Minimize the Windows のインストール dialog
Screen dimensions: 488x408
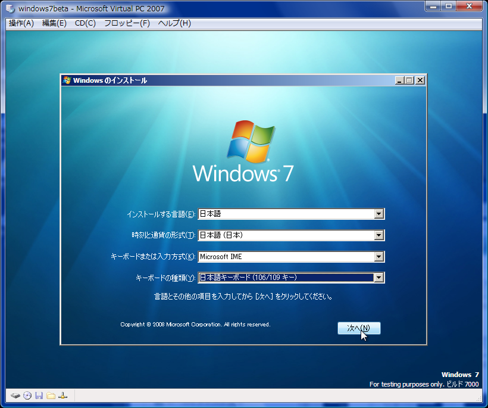pyautogui.click(x=399, y=80)
